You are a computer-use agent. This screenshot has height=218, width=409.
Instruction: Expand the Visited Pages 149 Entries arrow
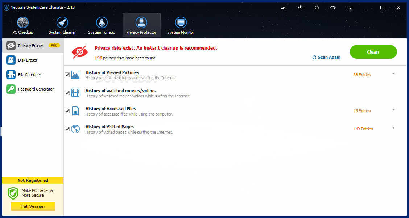(x=394, y=128)
